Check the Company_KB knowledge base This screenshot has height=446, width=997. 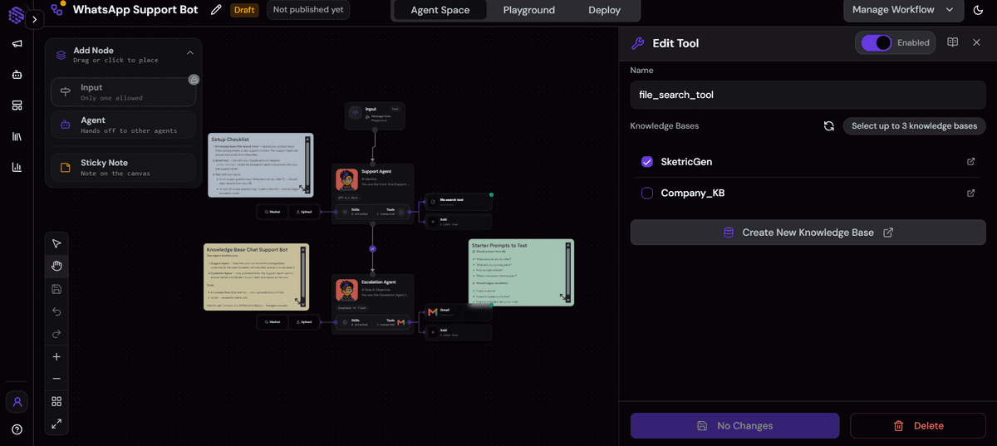[x=647, y=194]
